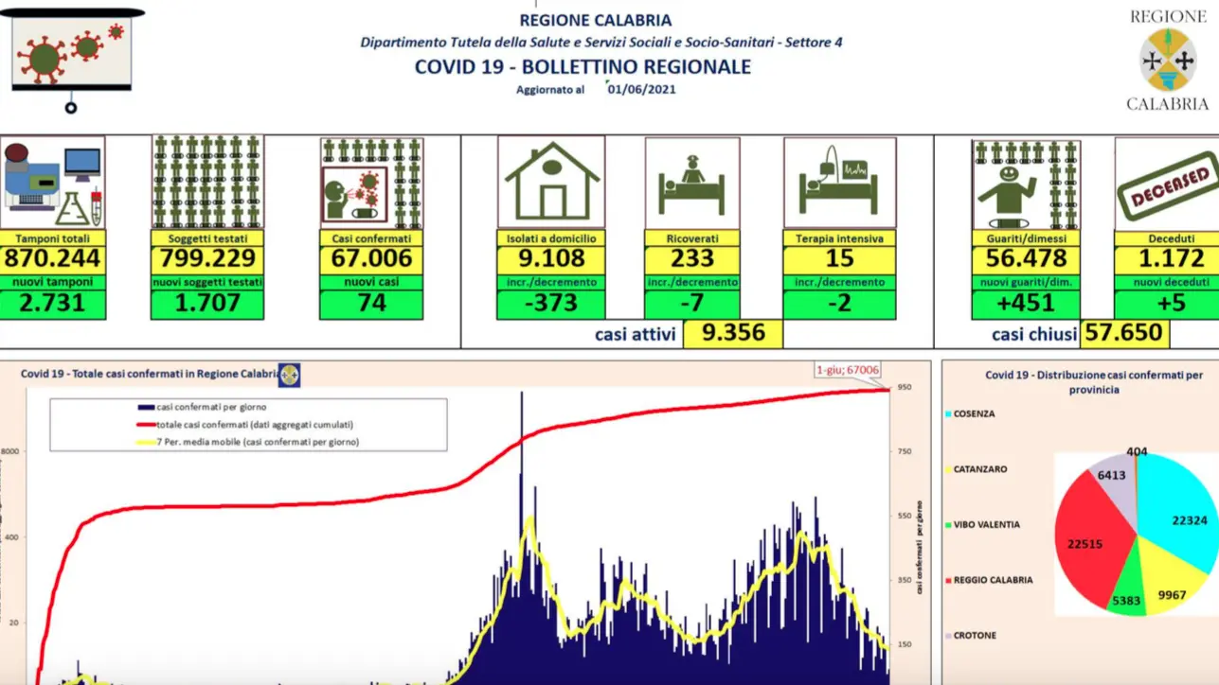
Task: Click the intensive care monitor icon
Action: 839,183
